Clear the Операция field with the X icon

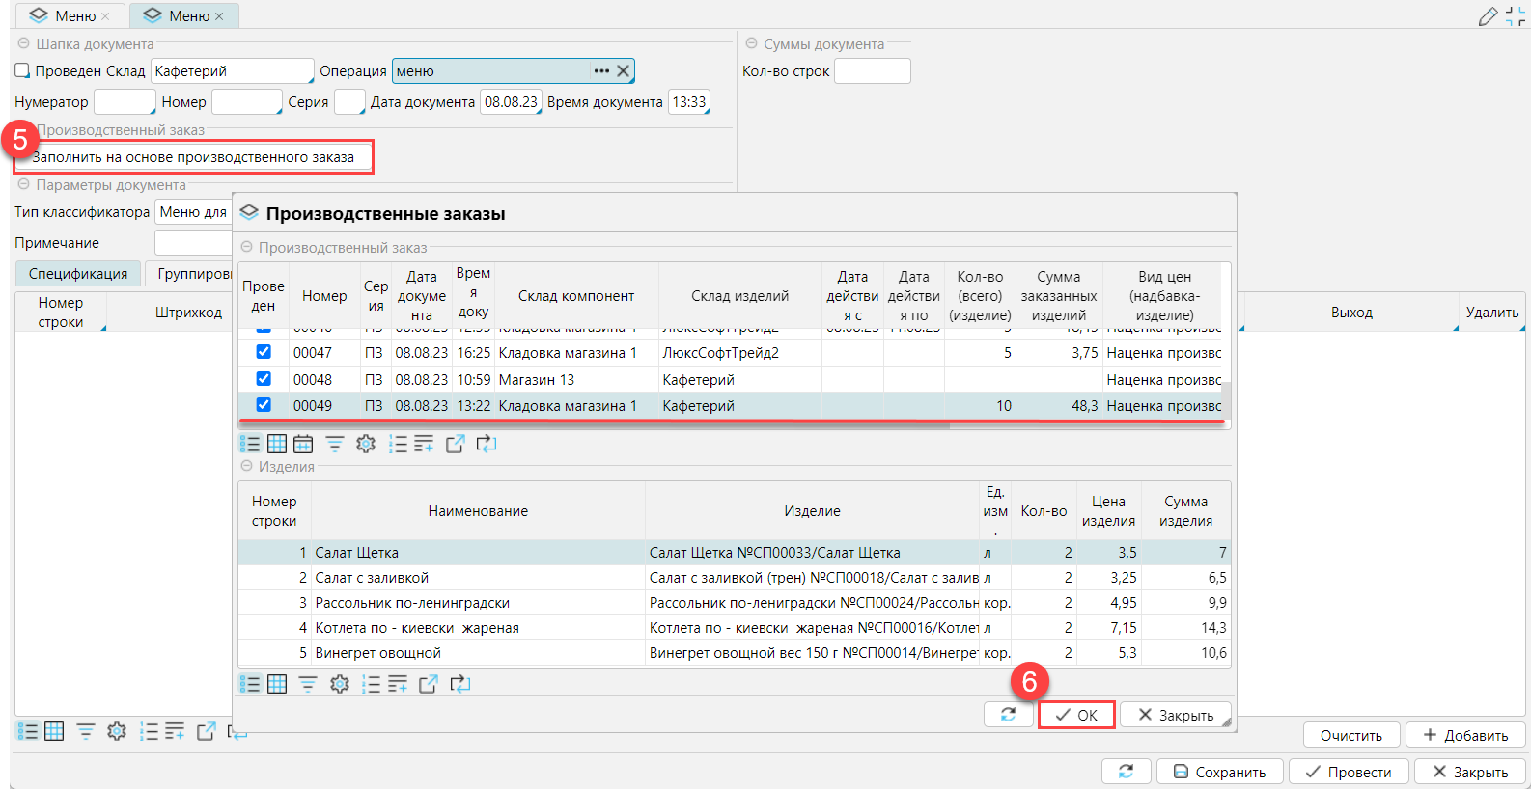click(x=624, y=71)
